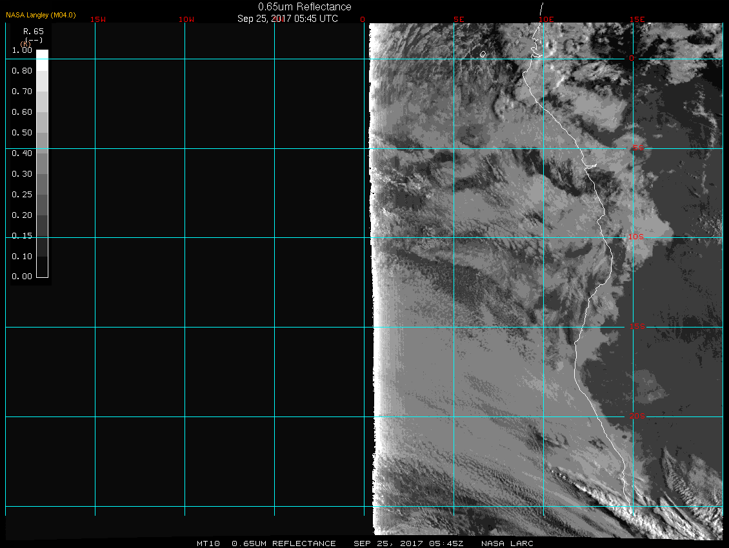
Task: Click the '15S' latitude label
Action: tap(637, 326)
